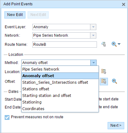
Task: Choose Pipe Series Network from Method list
Action: (60, 69)
